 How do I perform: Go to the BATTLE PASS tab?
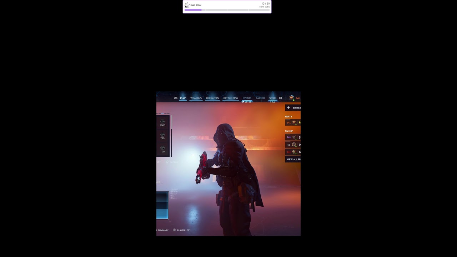click(231, 98)
